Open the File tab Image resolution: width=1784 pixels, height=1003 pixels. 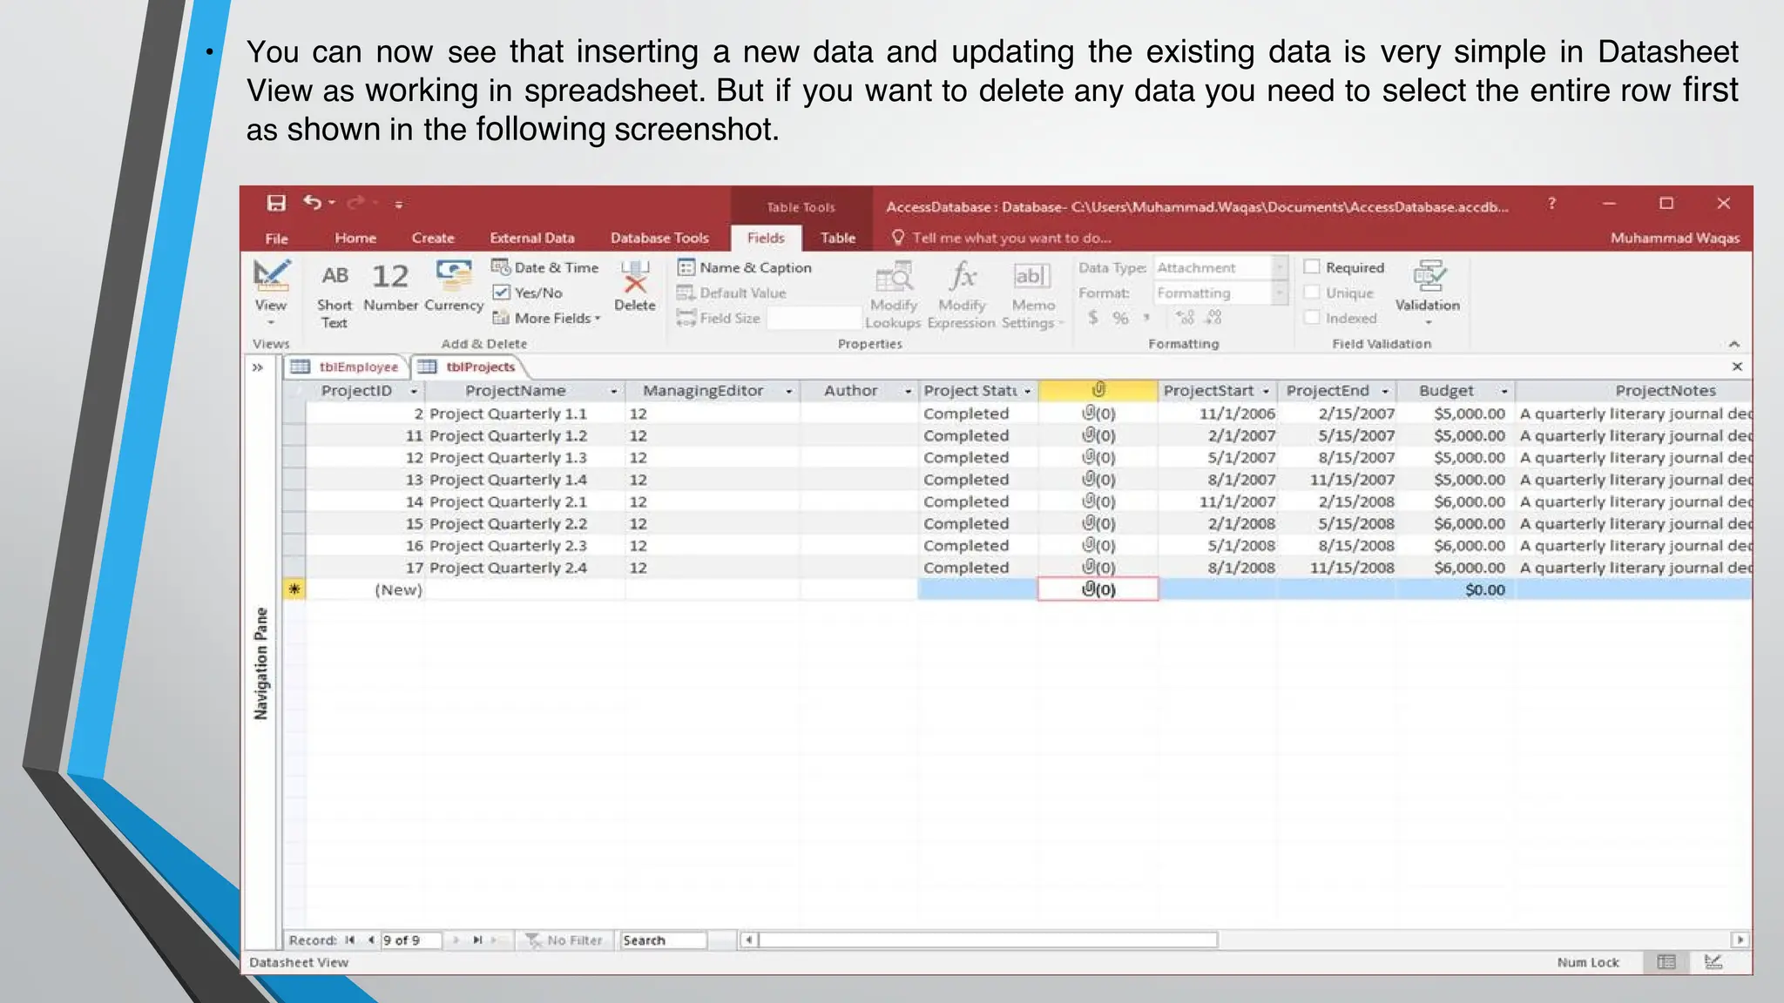276,238
